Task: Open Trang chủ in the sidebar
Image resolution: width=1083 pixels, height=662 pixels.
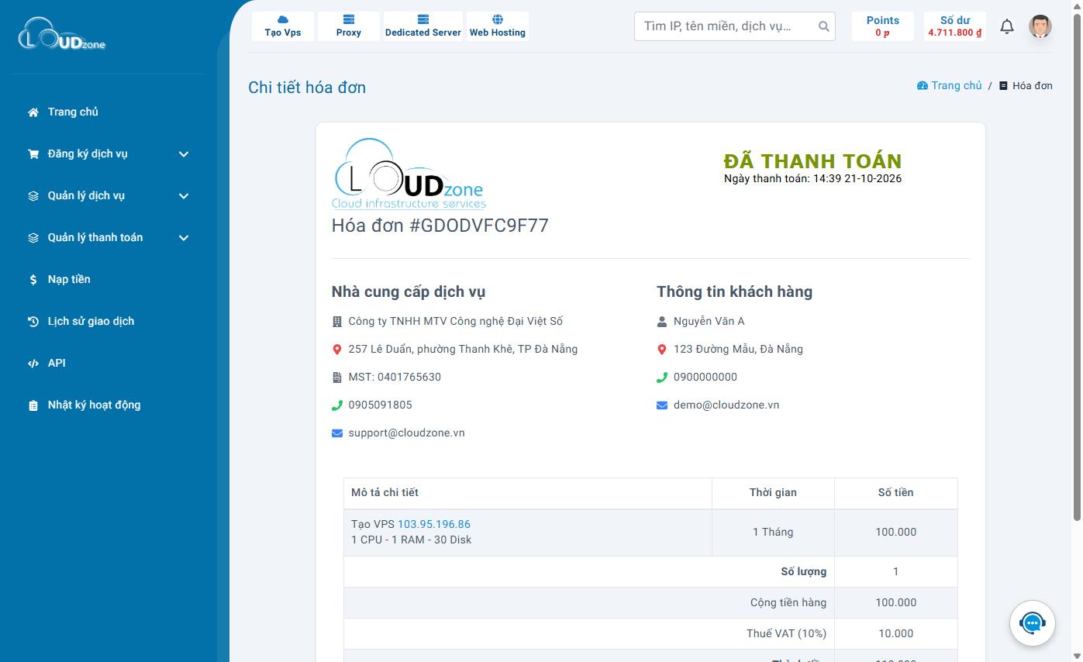Action: coord(109,112)
